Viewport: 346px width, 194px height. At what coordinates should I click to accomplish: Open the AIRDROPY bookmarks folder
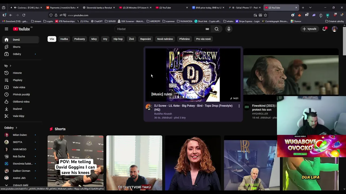pyautogui.click(x=154, y=21)
